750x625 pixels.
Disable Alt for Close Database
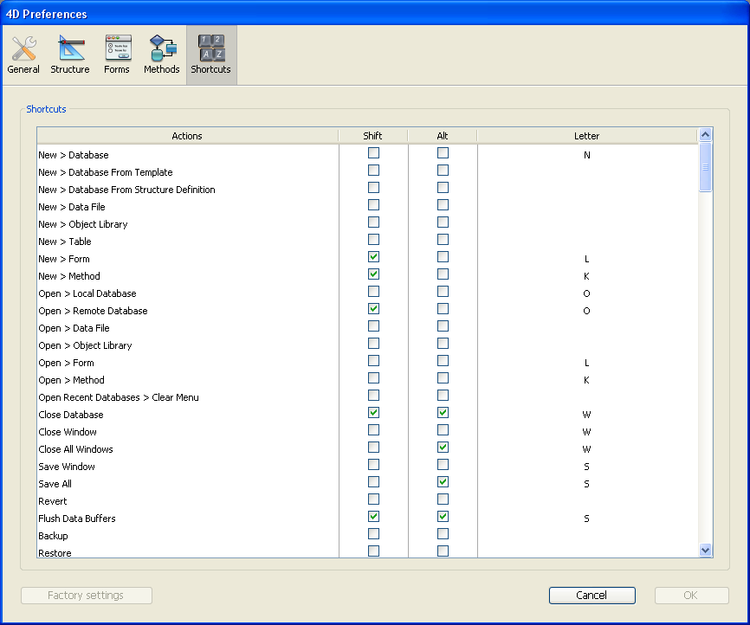(x=443, y=413)
